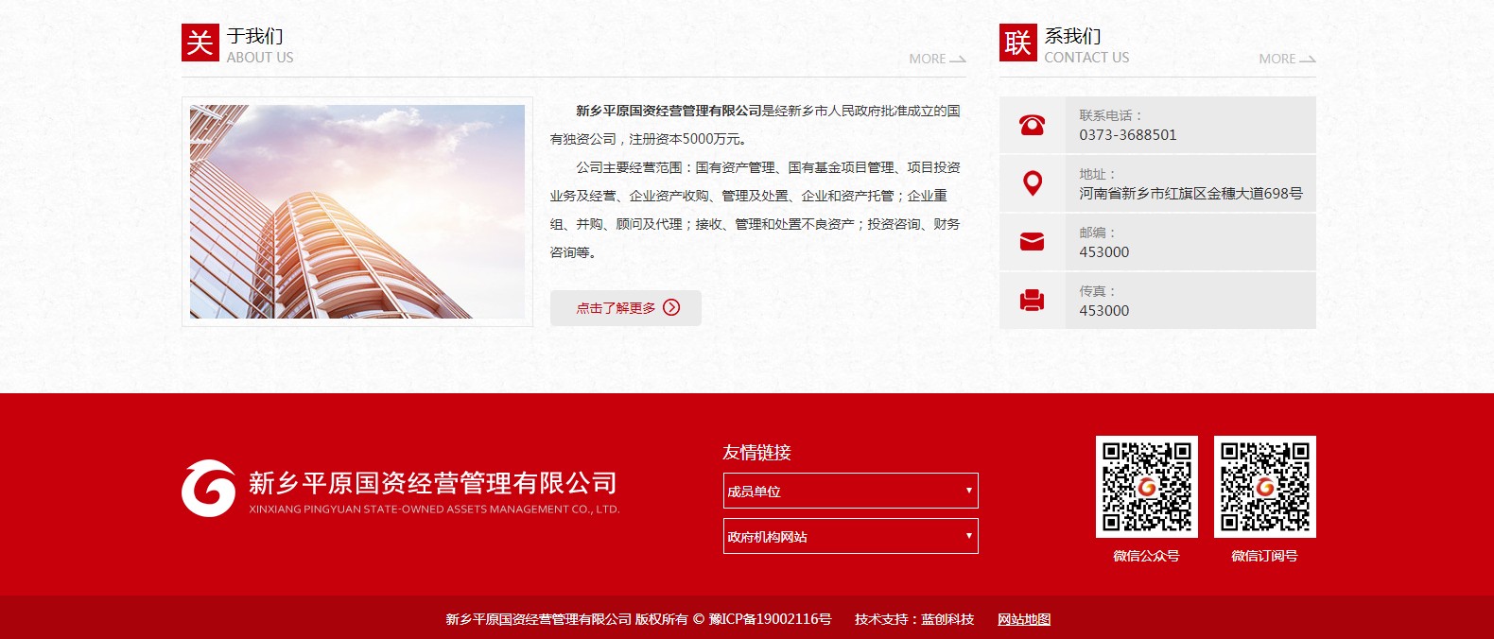1494x639 pixels.
Task: Click the red 关 heading icon
Action: (x=200, y=43)
